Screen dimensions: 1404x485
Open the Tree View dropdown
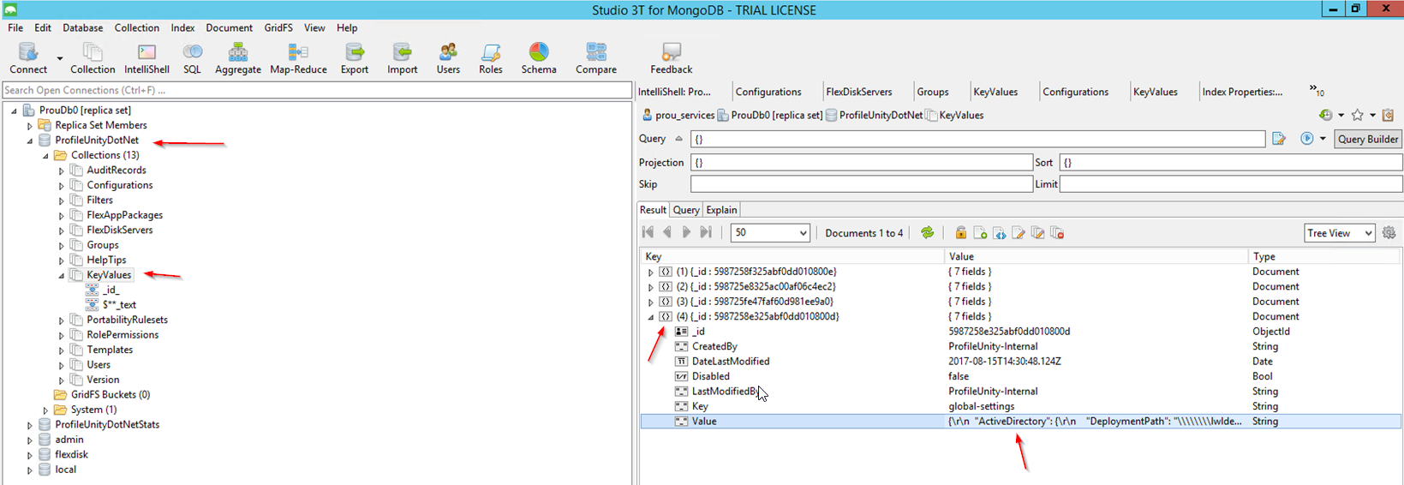[1339, 233]
